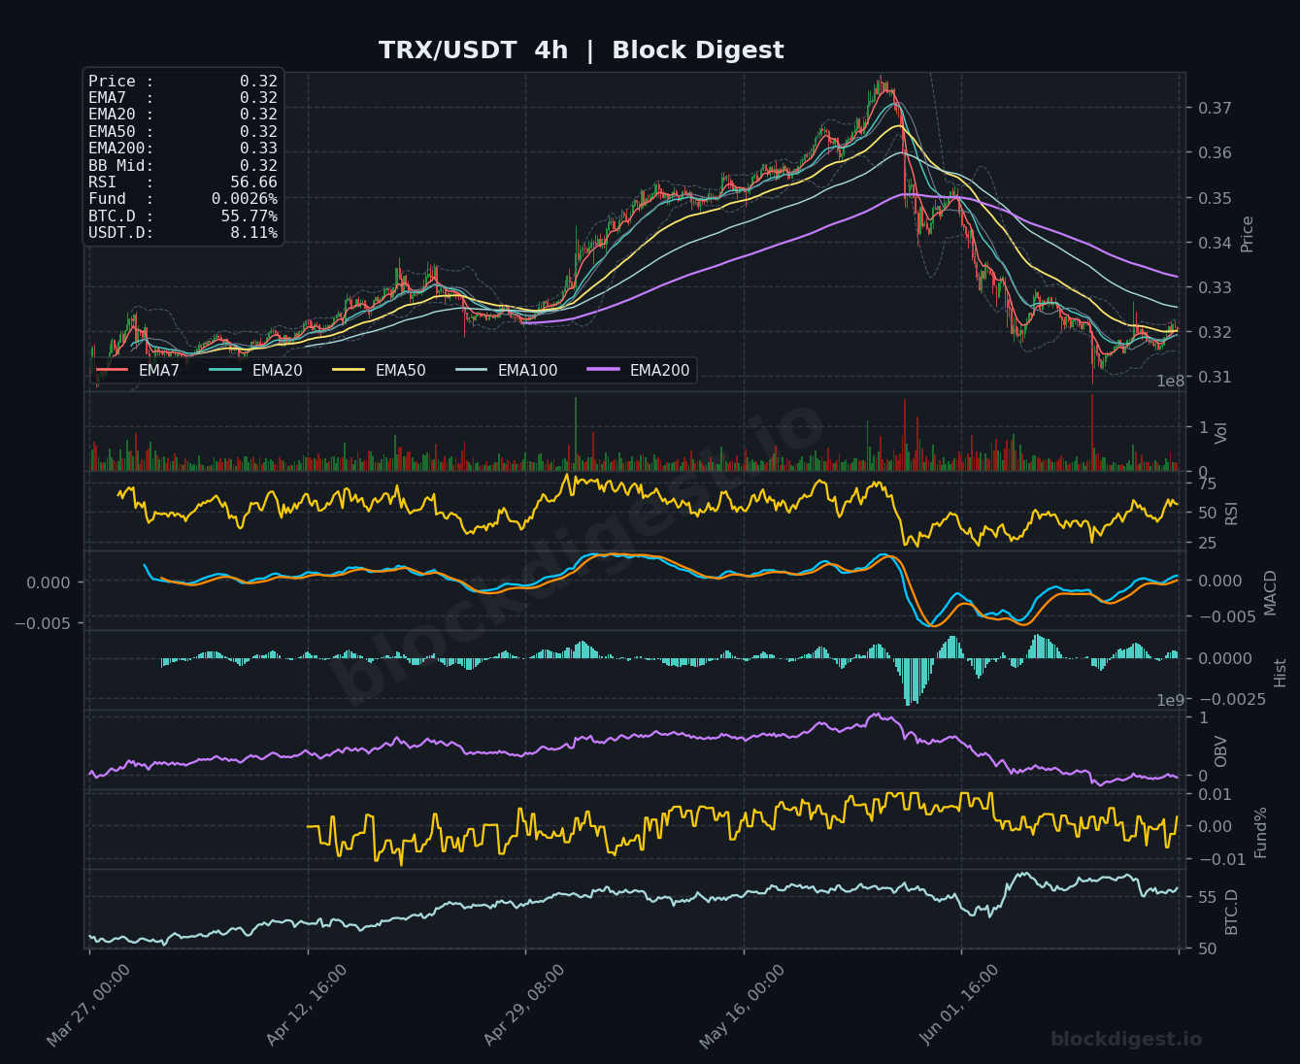Click the BB Mid row in the stats box
Screen dimensions: 1300x1064
[183, 166]
